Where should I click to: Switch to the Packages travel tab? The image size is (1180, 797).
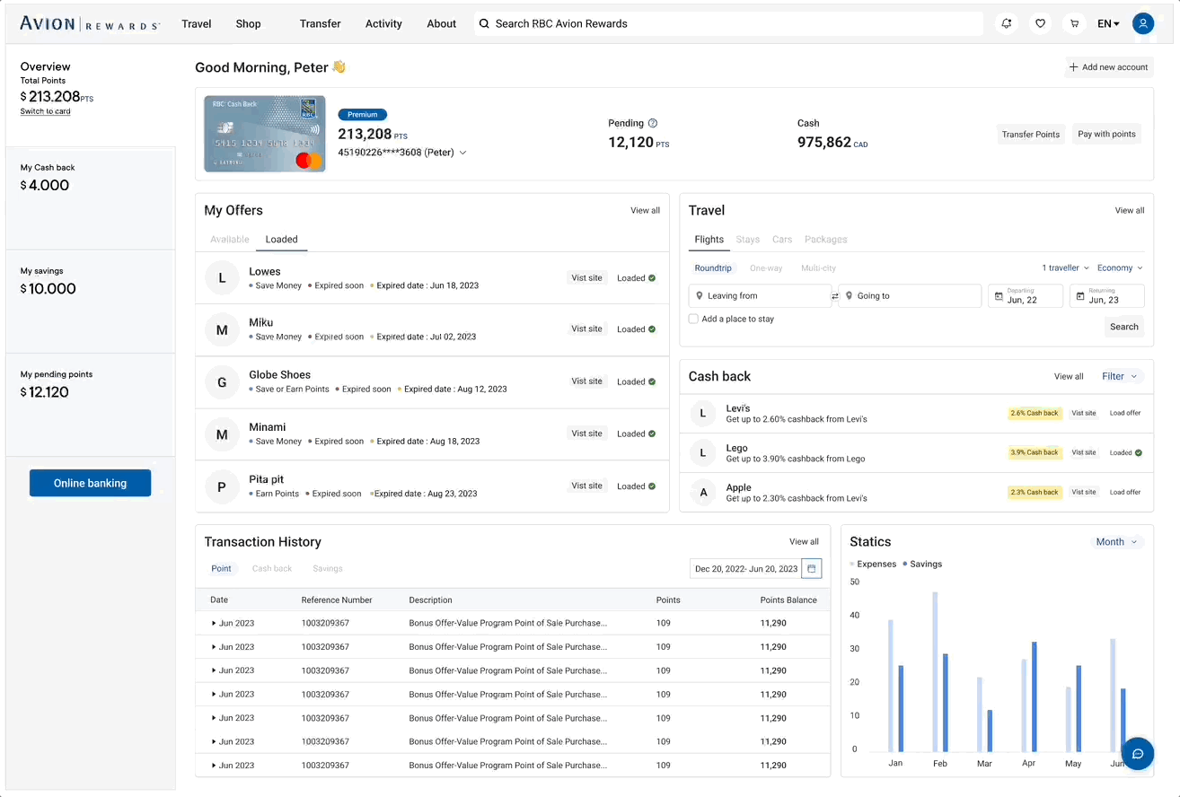click(x=826, y=240)
